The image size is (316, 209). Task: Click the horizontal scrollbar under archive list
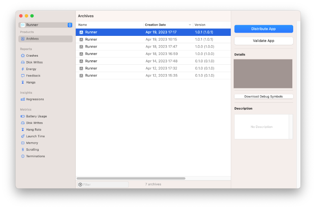130,178
